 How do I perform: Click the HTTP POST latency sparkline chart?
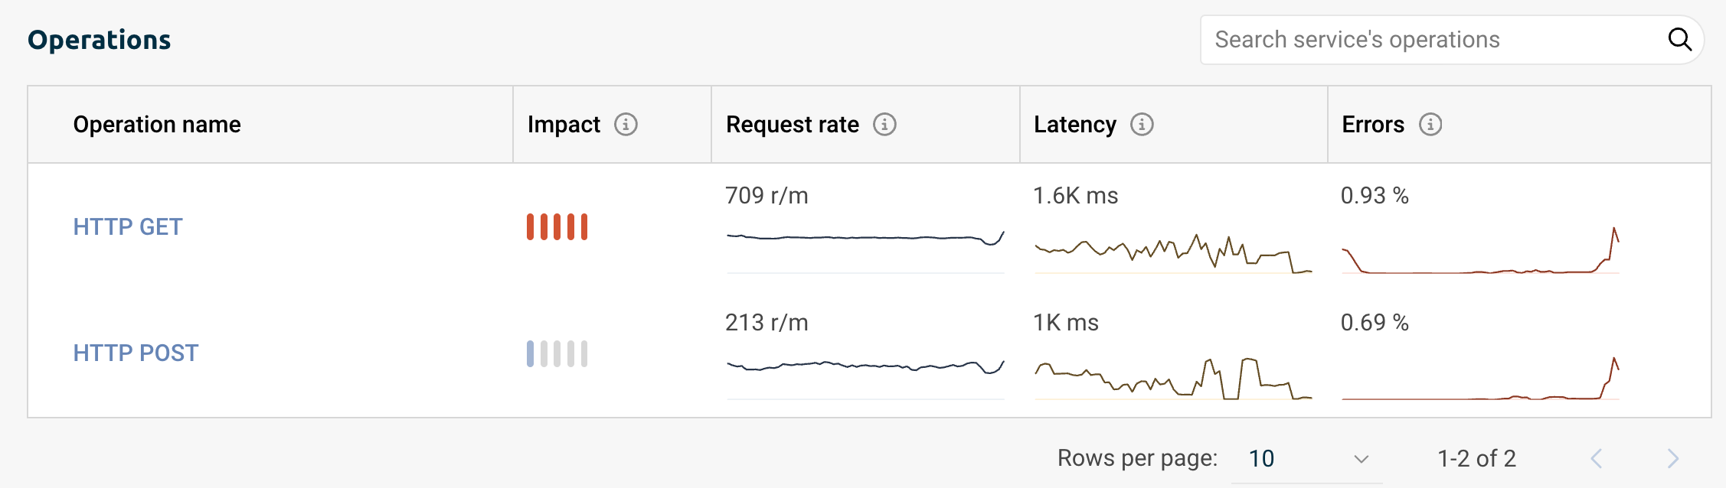click(x=1173, y=379)
